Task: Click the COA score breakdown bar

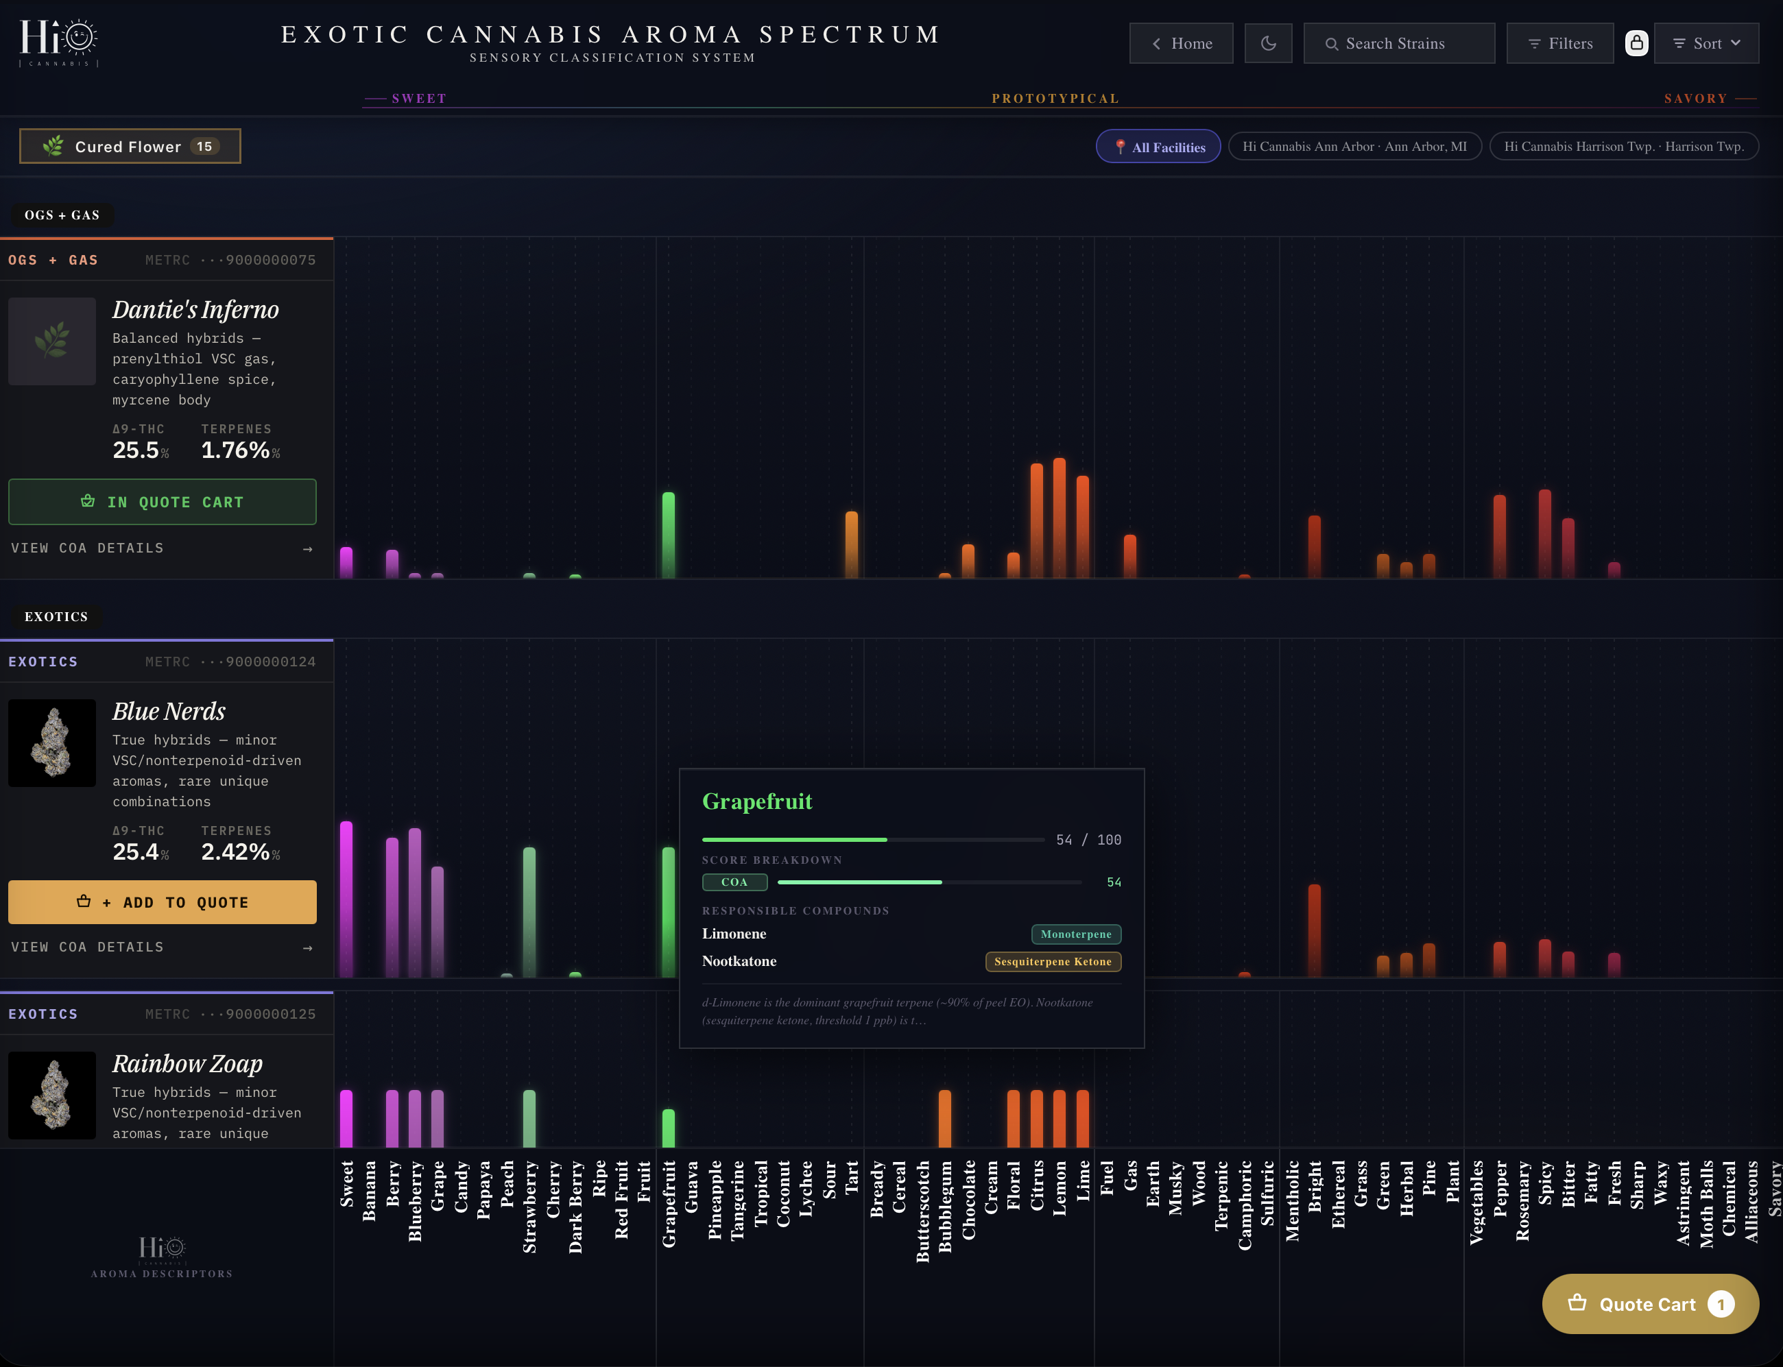Action: [929, 882]
